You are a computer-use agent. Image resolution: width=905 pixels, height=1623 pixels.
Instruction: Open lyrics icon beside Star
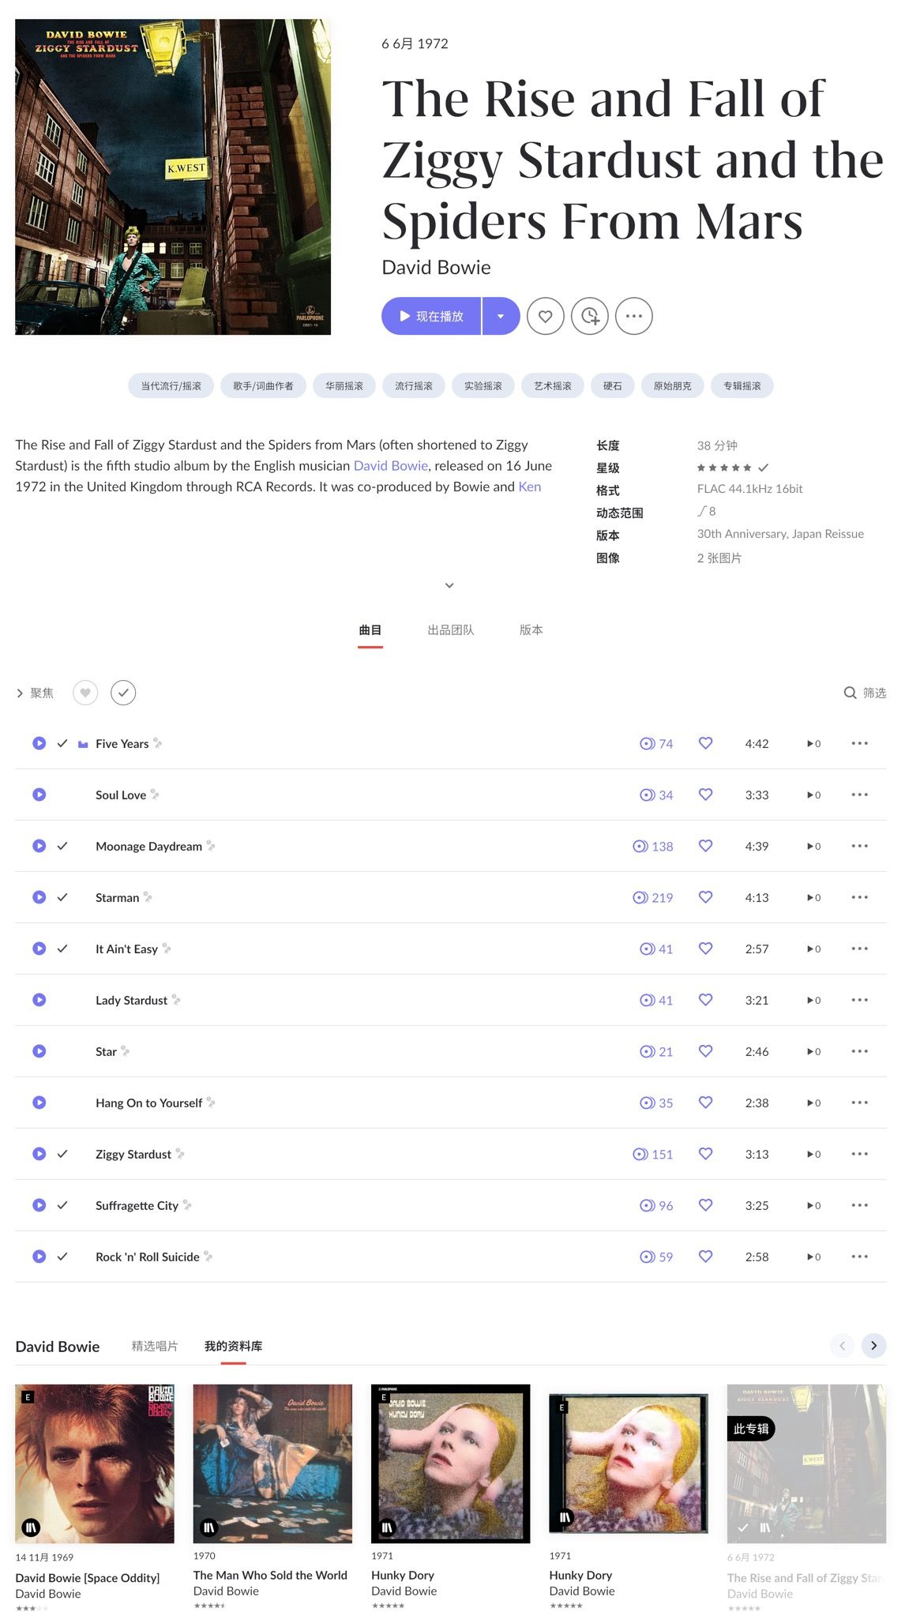click(126, 1051)
